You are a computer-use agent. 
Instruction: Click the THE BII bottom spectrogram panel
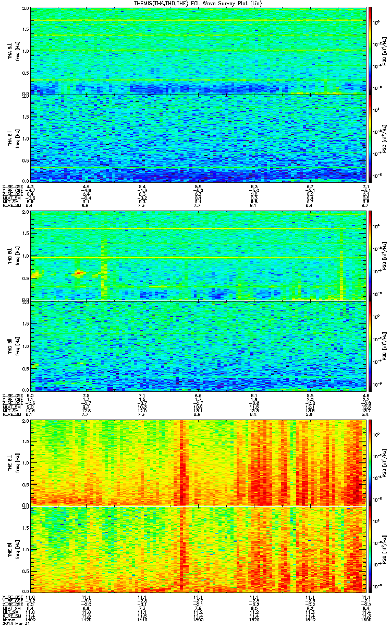point(198,549)
